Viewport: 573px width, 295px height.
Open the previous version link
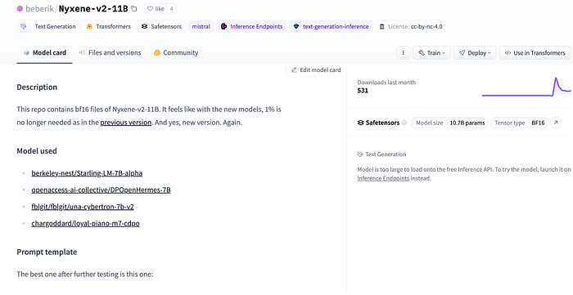126,123
